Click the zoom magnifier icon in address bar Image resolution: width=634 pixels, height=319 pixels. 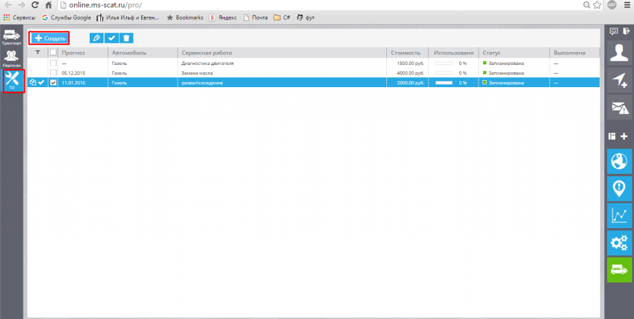pos(586,5)
